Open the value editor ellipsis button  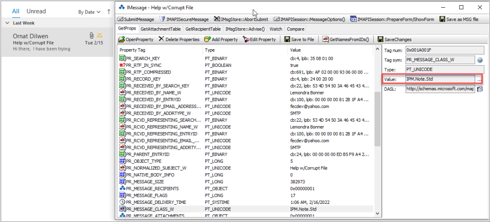pyautogui.click(x=479, y=79)
